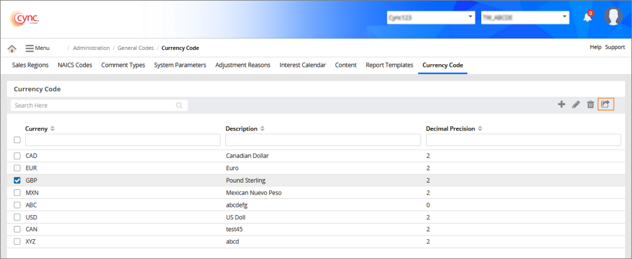The width and height of the screenshot is (632, 259).
Task: Click the Search Here input field
Action: tap(94, 105)
